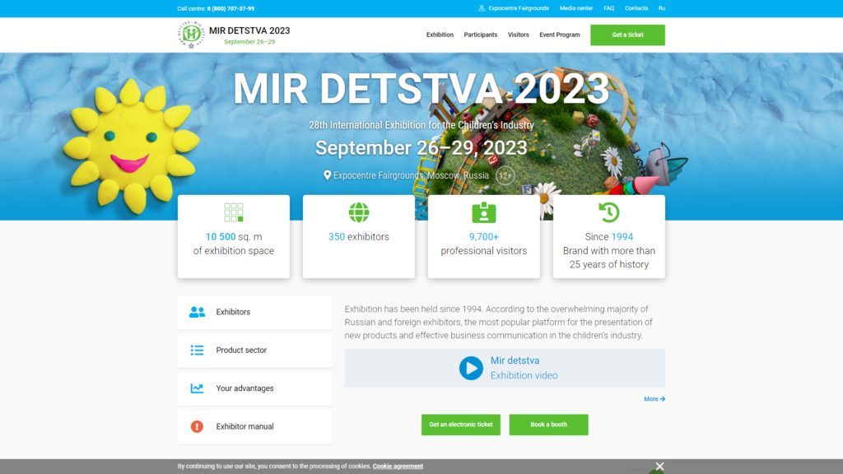Click the globe icon above exhibitors count
Viewport: 843px width, 474px height.
(x=359, y=212)
